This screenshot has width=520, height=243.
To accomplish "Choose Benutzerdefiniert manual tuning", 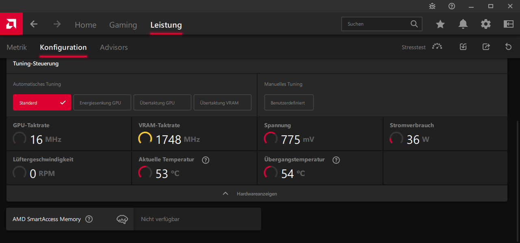I will (x=289, y=102).
